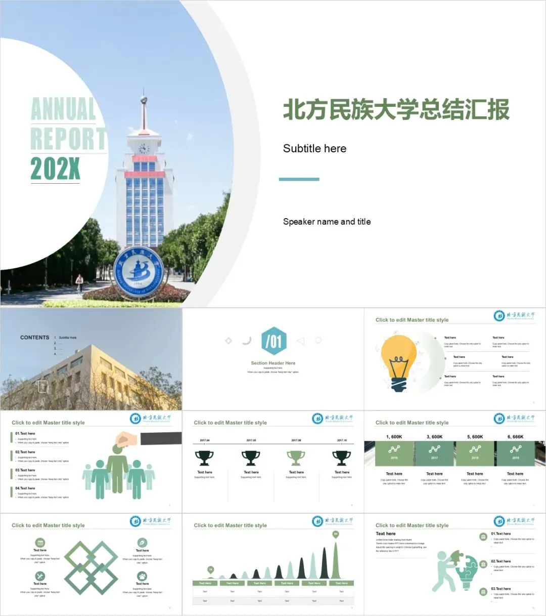Click the university logo on the lightbulb slide
546x616 pixels.
coord(514,316)
